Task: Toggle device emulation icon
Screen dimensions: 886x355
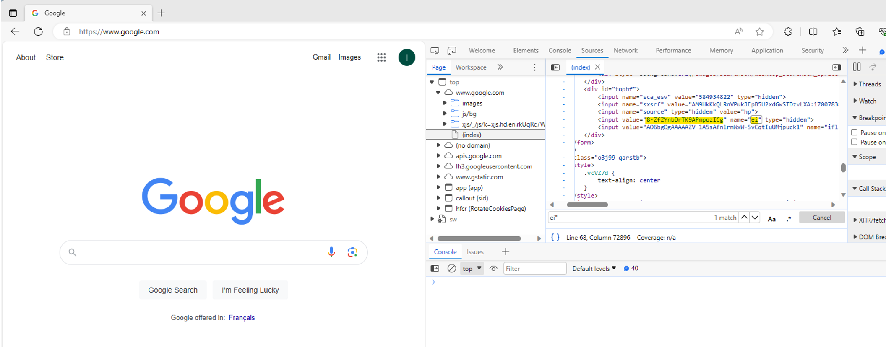Action: pos(452,51)
